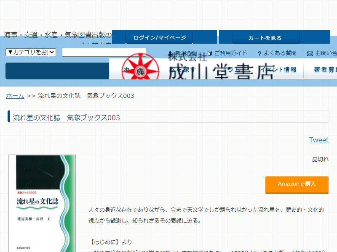
Task: Click the よくある質問 question mark icon
Action: 259,54
